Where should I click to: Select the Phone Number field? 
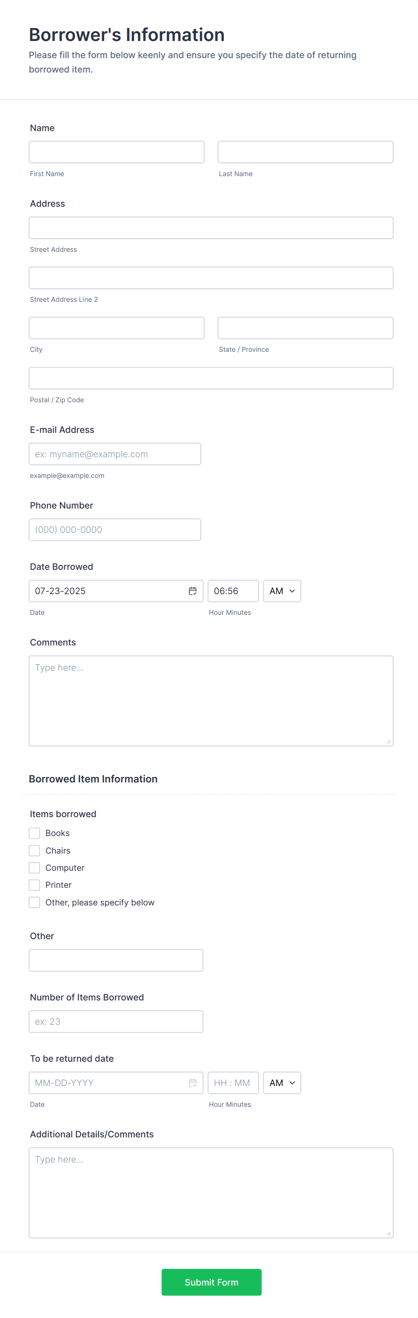[115, 529]
